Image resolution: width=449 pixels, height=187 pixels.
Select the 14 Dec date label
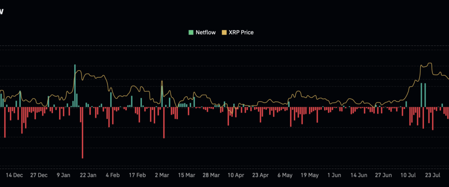coord(14,175)
